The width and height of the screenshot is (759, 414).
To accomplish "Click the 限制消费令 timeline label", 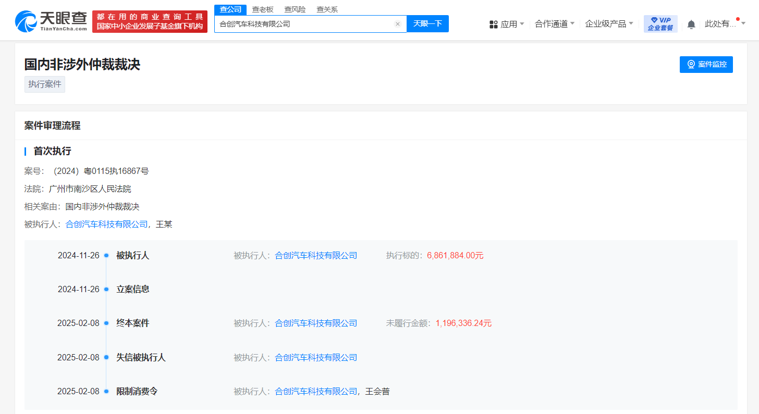I will pos(137,392).
